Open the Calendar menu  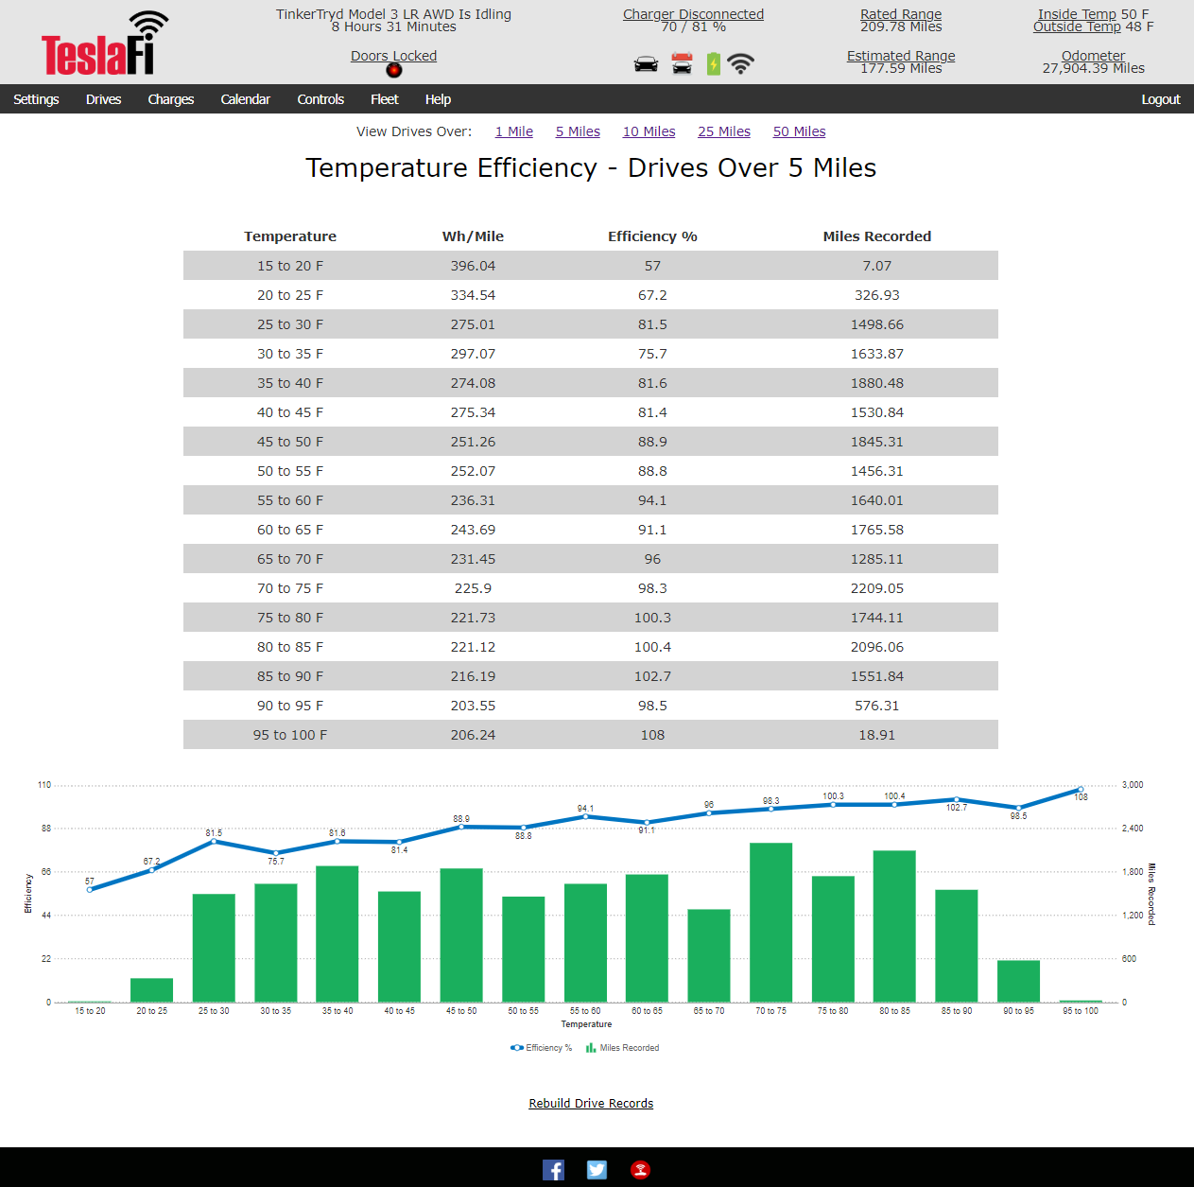coord(246,99)
